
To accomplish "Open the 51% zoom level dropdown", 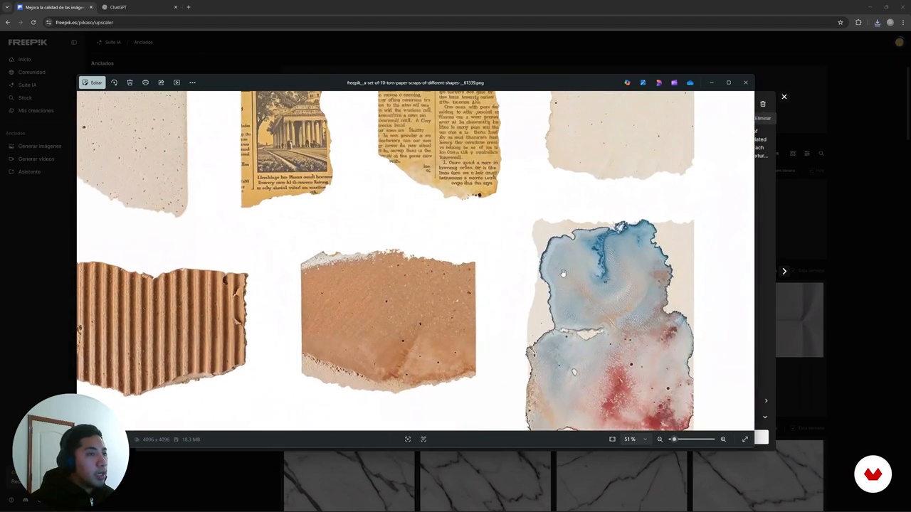I will pos(636,439).
